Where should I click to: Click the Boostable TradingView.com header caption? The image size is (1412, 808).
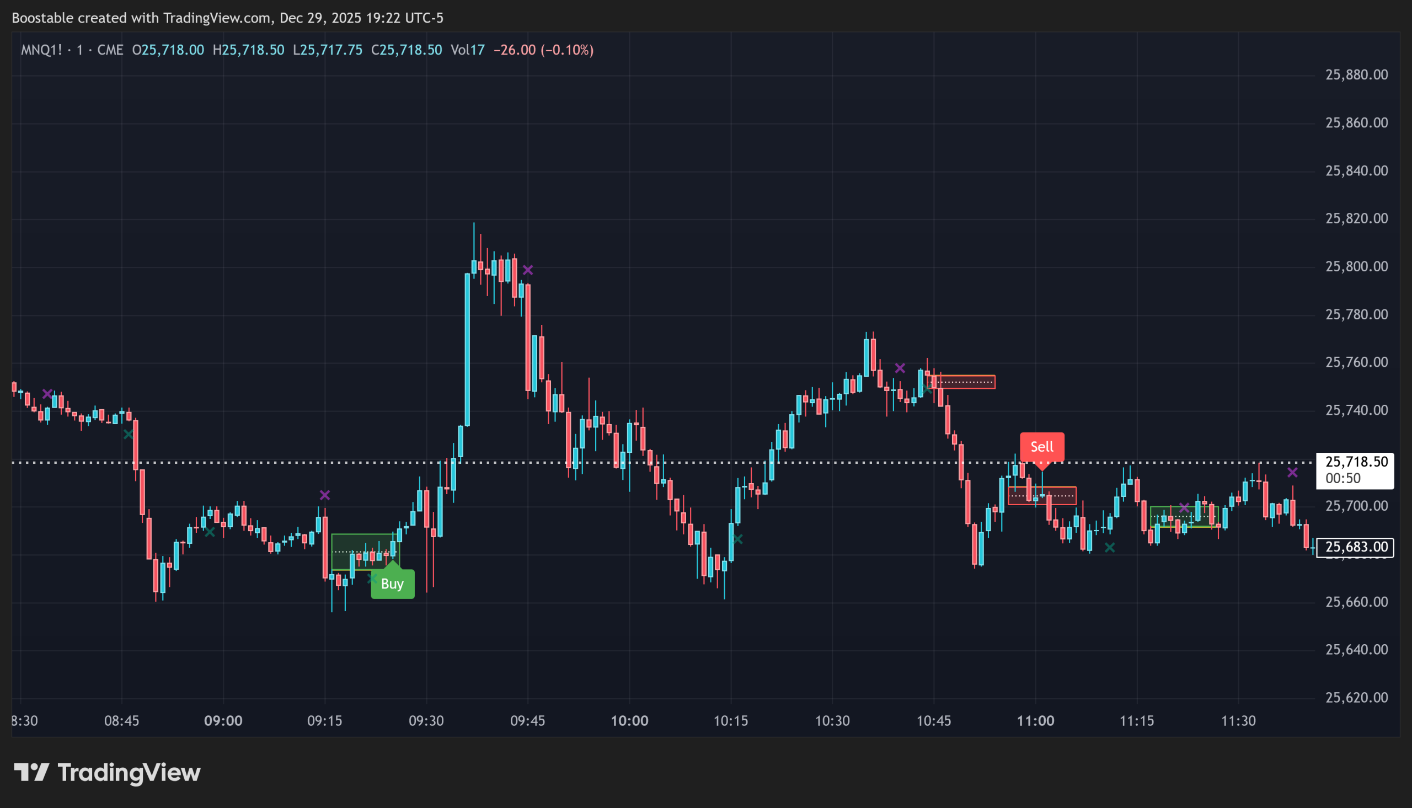pyautogui.click(x=227, y=18)
